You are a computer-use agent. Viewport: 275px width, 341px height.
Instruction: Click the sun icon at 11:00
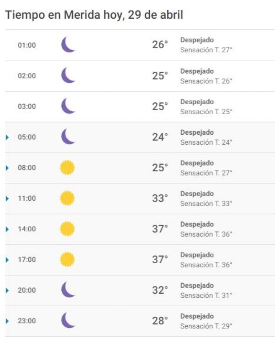pyautogui.click(x=67, y=198)
